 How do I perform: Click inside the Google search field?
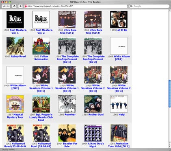click(151, 6)
